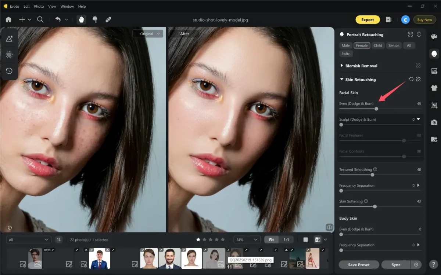The width and height of the screenshot is (441, 275).
Task: Click the Save Preset button
Action: pos(359,264)
